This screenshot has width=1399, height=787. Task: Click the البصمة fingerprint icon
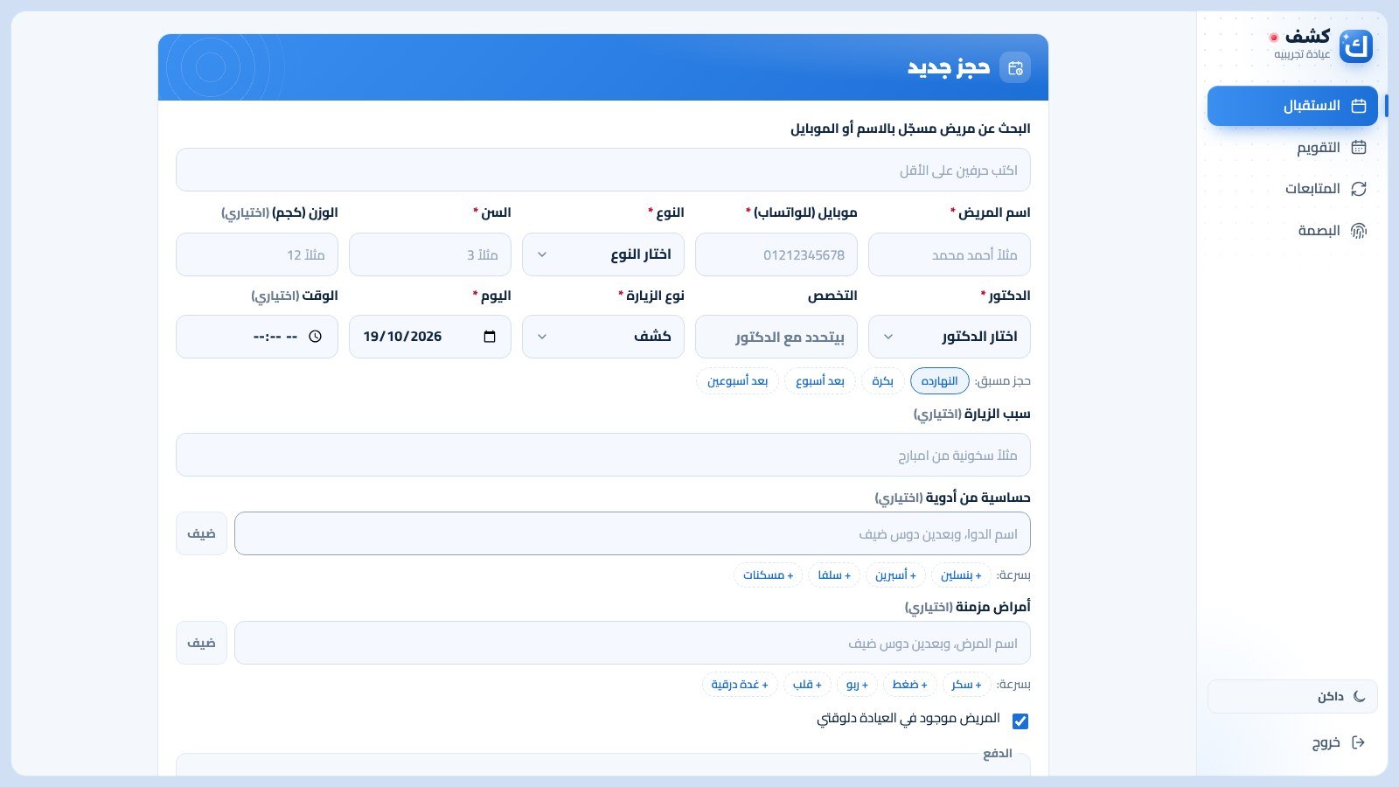[x=1359, y=231]
